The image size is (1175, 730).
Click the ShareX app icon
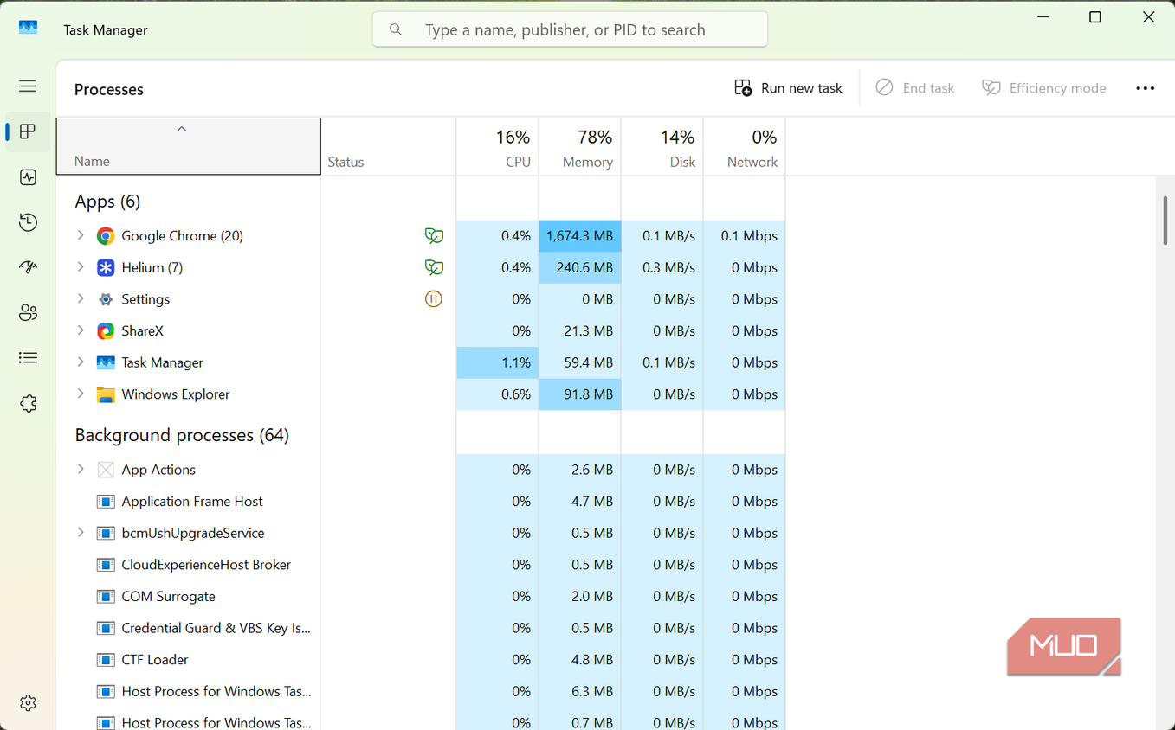106,331
